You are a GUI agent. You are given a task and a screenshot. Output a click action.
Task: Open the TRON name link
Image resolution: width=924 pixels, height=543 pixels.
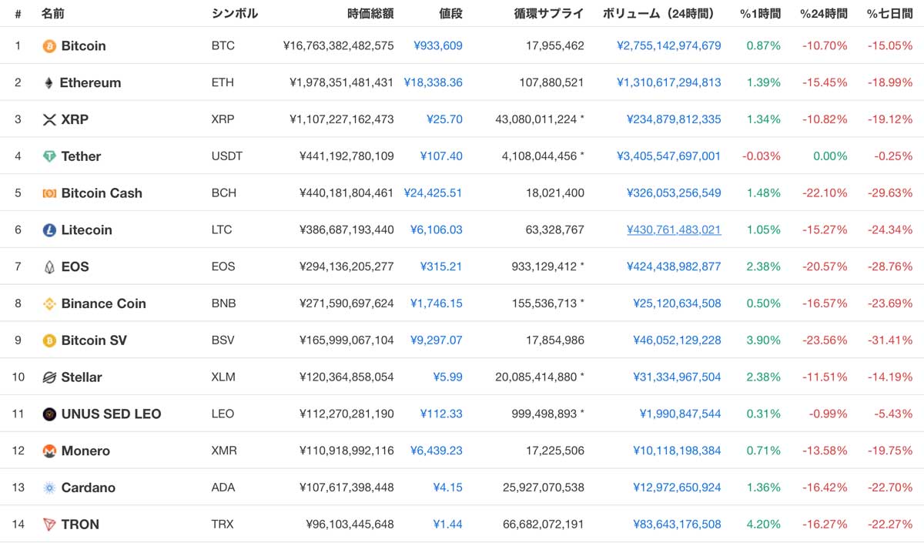click(x=80, y=525)
